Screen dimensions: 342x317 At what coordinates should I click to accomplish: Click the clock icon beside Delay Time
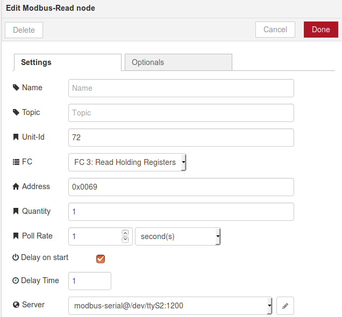16,280
